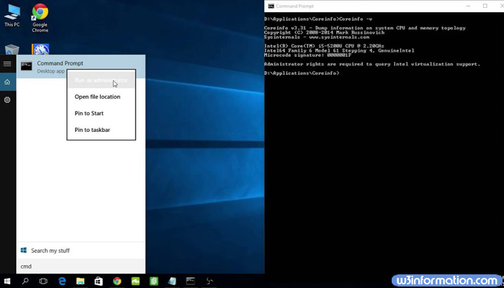The width and height of the screenshot is (504, 288).
Task: Select the Command Prompt search result text
Action: 60,63
